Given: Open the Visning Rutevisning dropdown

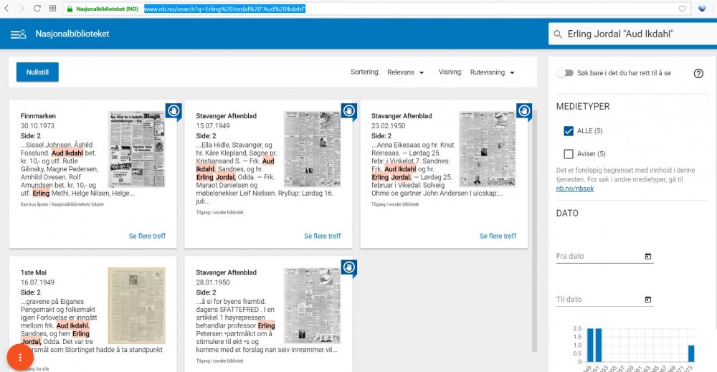Looking at the screenshot, I should coord(492,72).
